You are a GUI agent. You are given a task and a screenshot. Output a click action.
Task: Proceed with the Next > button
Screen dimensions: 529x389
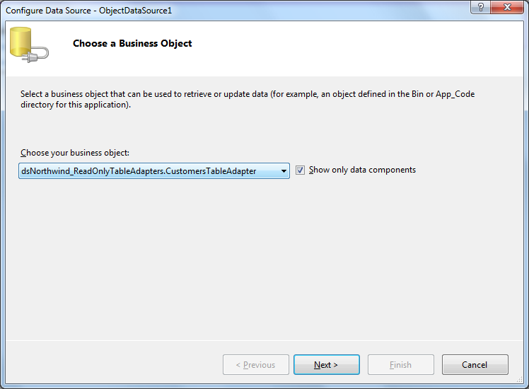326,365
